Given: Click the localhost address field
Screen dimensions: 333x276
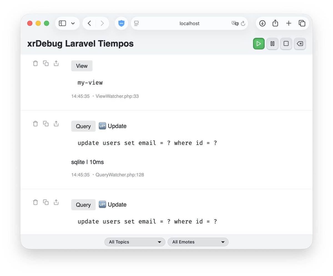Looking at the screenshot, I should (x=189, y=23).
